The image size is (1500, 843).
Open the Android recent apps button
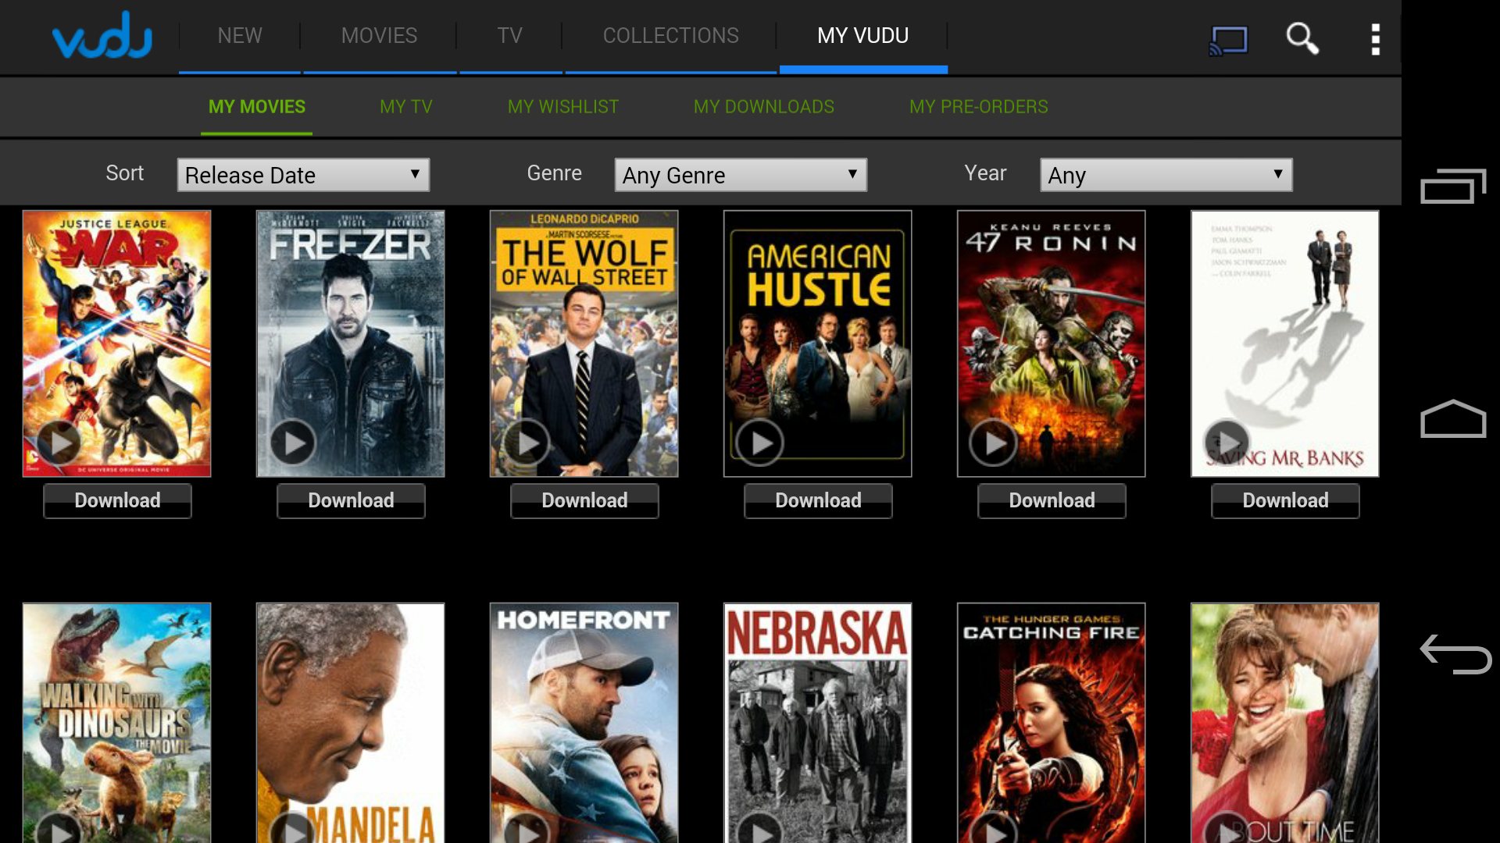coord(1452,186)
